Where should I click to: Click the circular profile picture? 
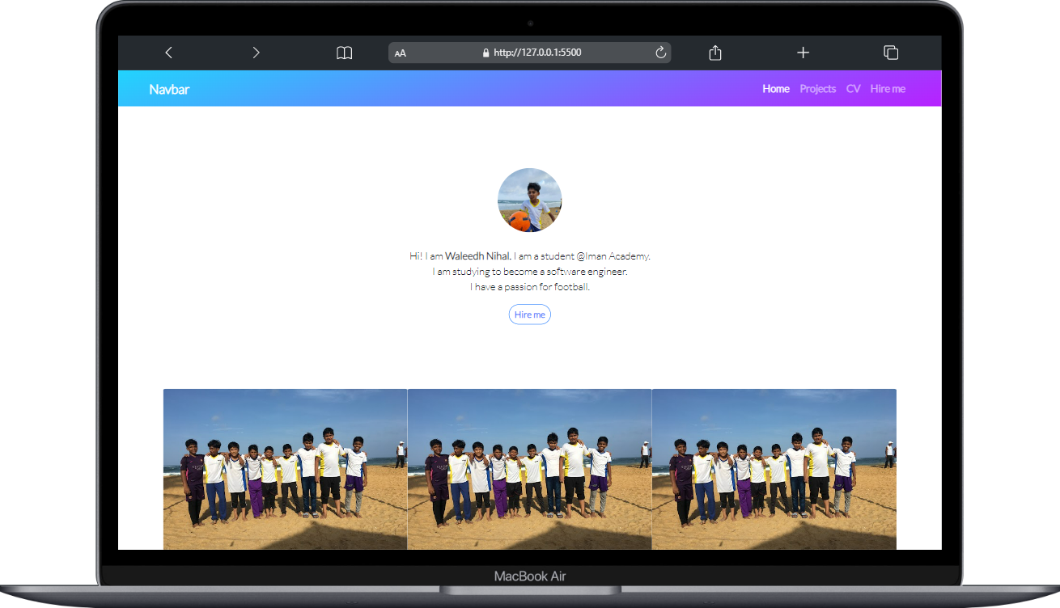click(529, 201)
